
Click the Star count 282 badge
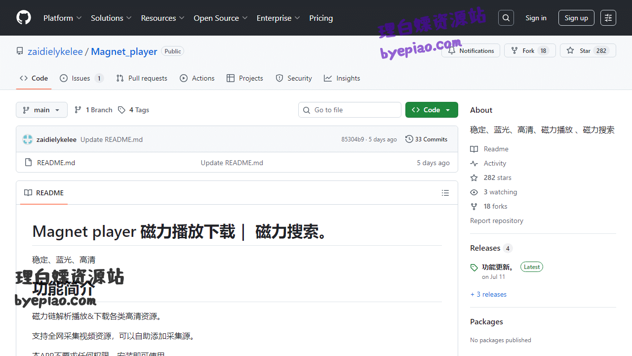(601, 50)
